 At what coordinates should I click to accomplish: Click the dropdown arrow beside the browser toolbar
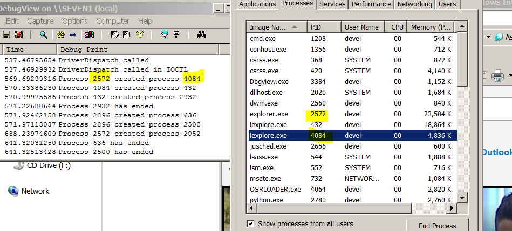coord(488,37)
